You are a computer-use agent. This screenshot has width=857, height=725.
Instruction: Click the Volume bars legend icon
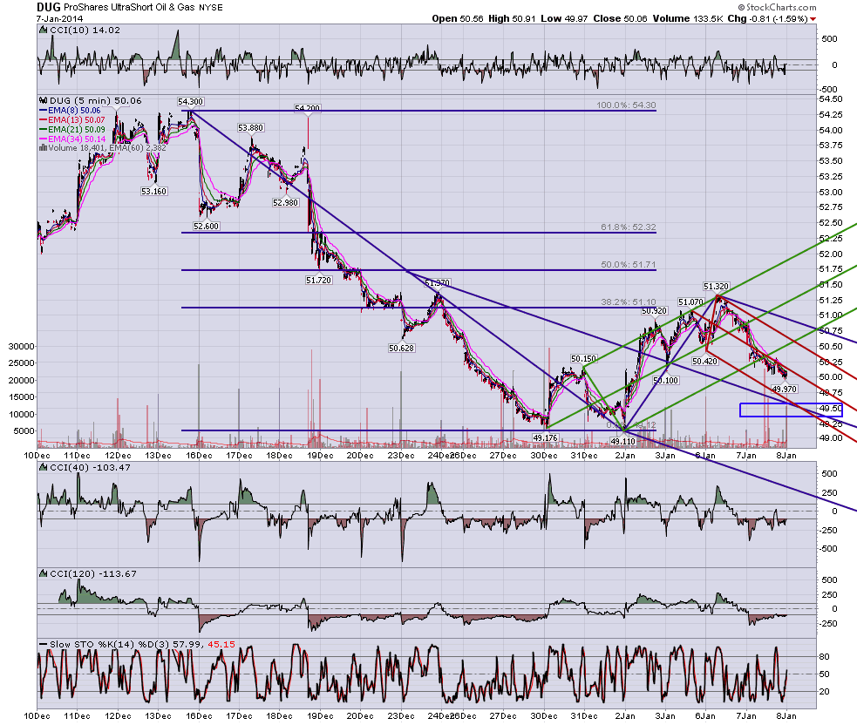coord(44,147)
